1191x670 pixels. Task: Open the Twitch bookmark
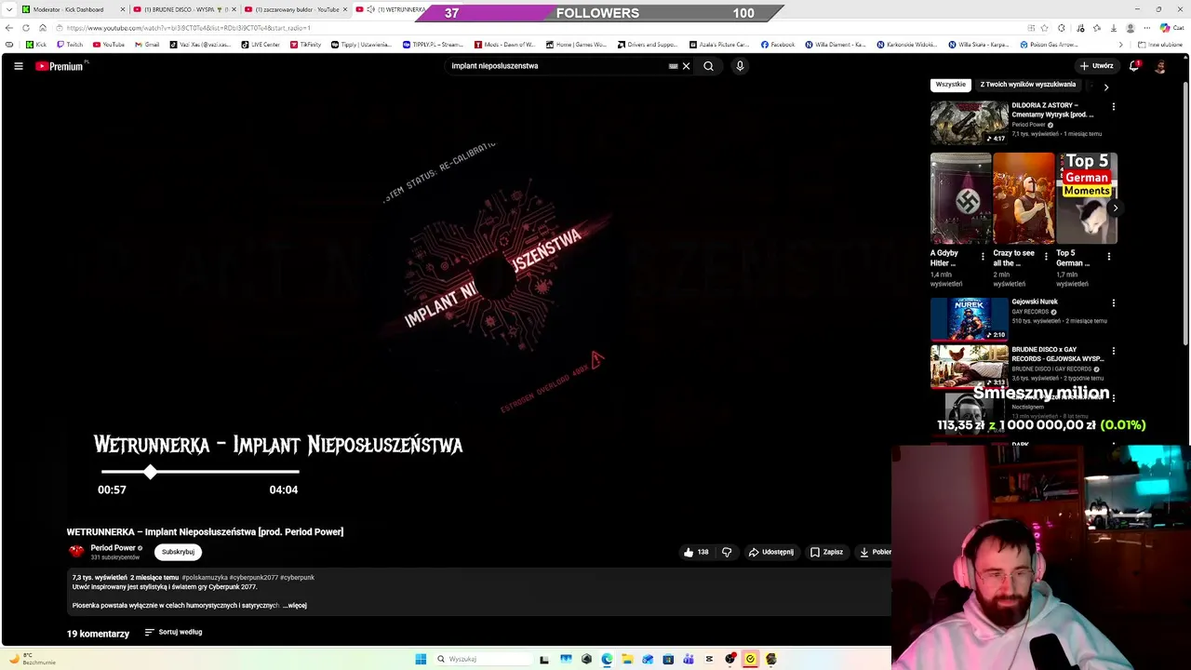pos(70,45)
